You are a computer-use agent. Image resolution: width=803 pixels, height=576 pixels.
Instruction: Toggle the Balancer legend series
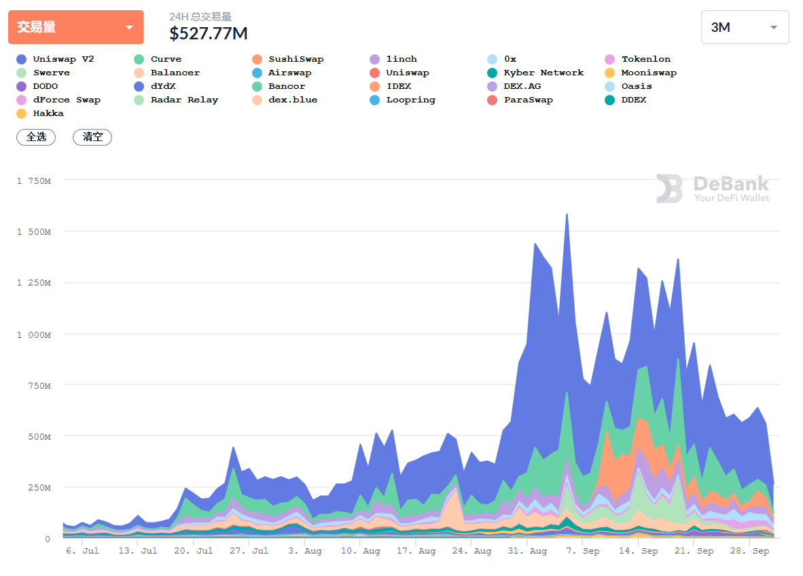click(x=167, y=73)
